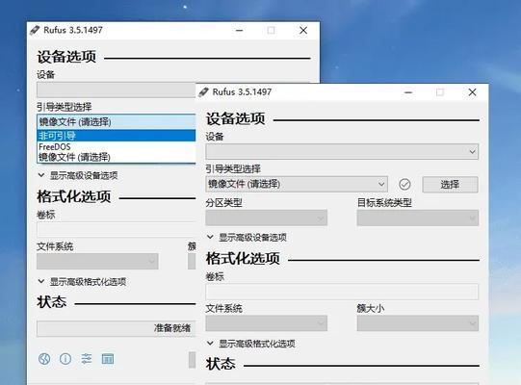Click Rufus USB icon in front title bar
521x385 pixels.
203,92
